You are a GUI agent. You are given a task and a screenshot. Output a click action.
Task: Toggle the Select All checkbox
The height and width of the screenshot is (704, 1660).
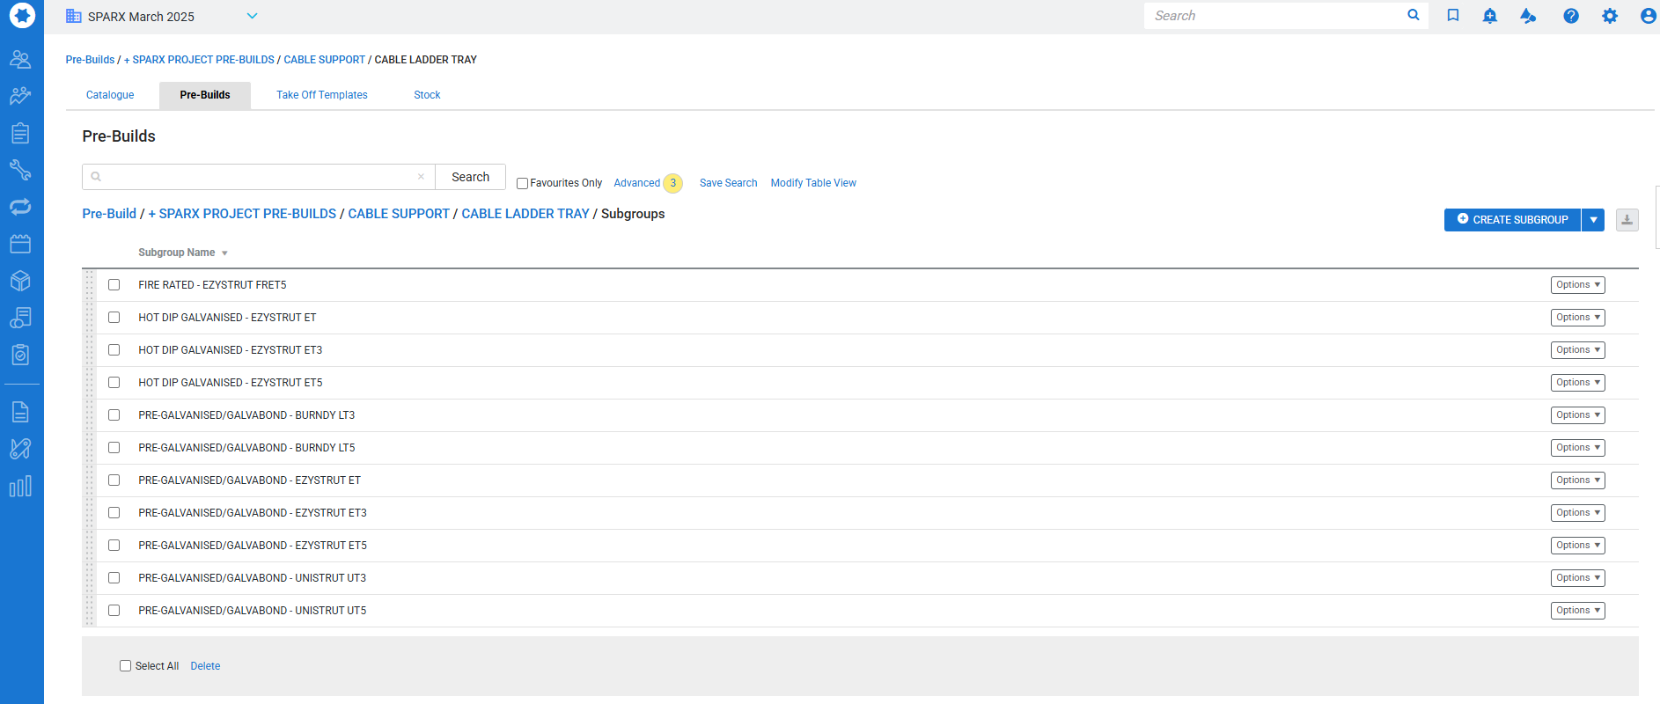click(x=125, y=666)
